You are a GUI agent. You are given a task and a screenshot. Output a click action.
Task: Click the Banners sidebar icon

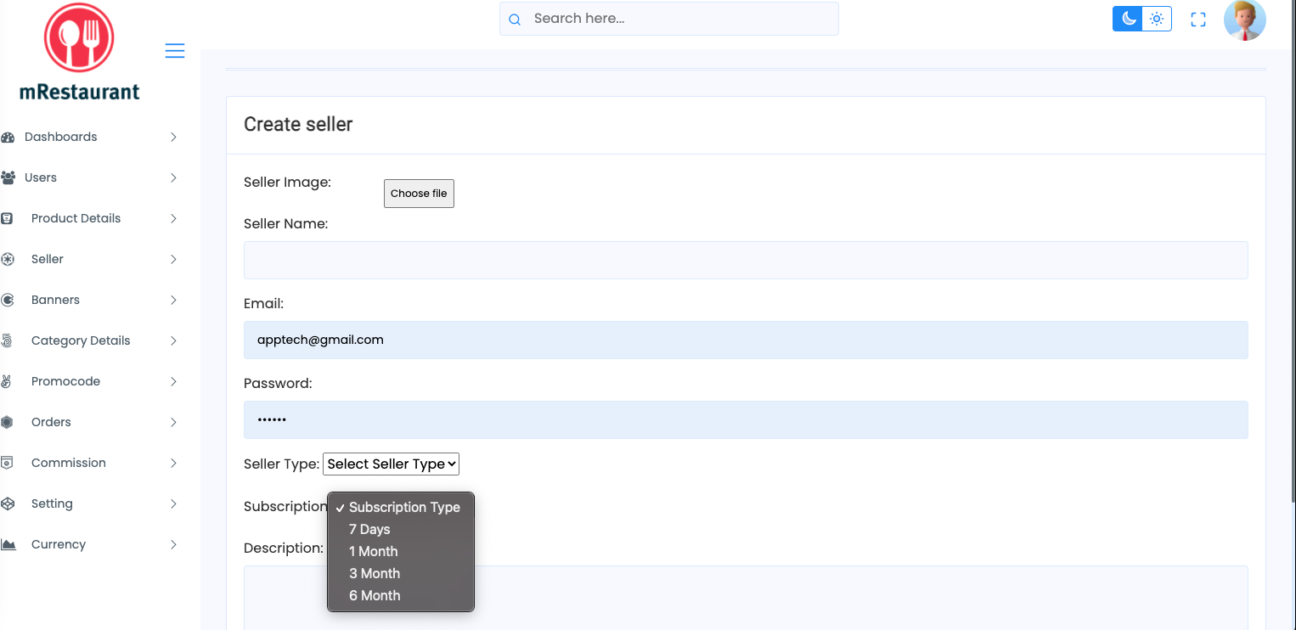point(7,300)
